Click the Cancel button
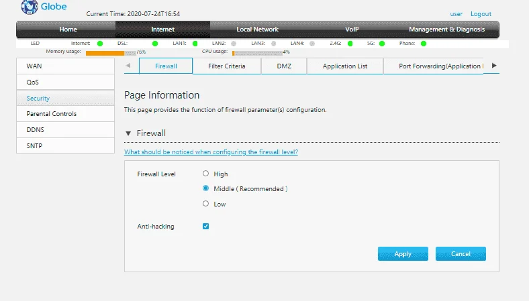 [x=461, y=254]
